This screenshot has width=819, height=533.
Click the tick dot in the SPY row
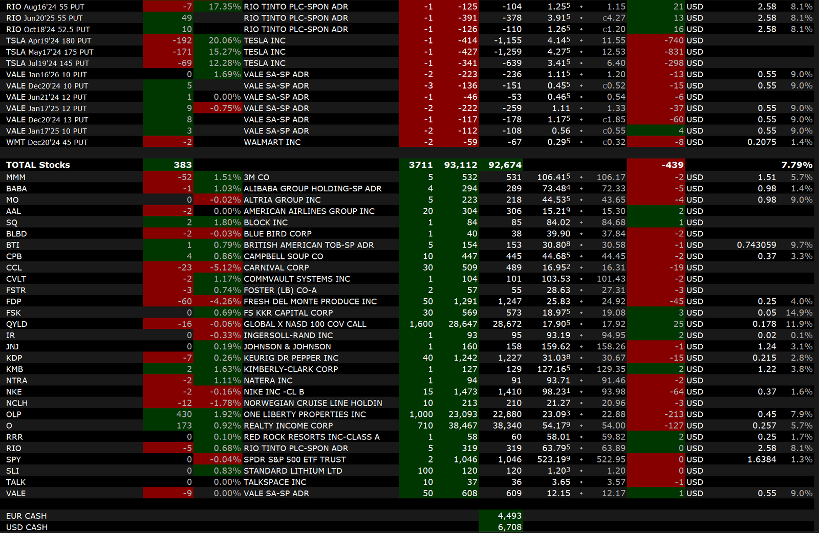point(581,460)
